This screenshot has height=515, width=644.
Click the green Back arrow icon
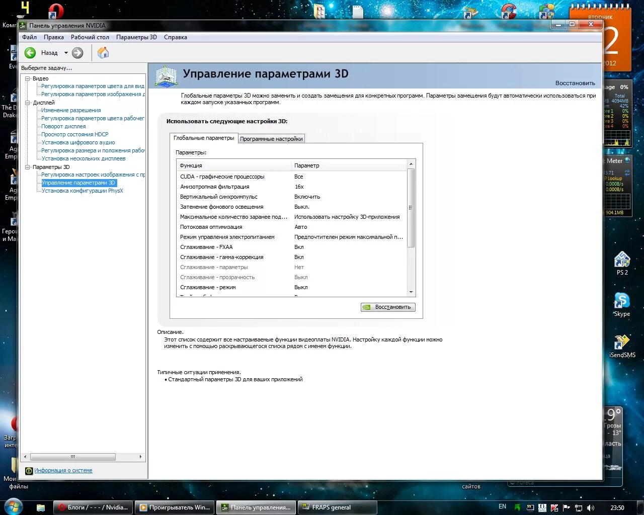[30, 52]
